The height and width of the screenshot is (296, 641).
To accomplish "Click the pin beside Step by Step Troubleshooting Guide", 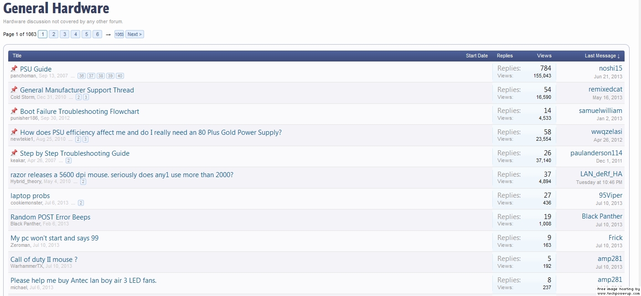I will 14,153.
